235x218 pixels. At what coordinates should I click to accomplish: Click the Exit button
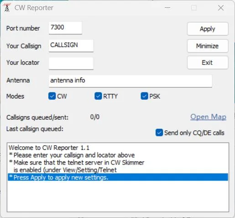tap(208, 63)
